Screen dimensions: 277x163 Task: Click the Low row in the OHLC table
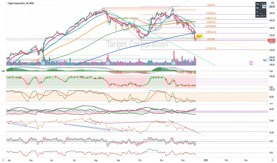pyautogui.click(x=261, y=12)
